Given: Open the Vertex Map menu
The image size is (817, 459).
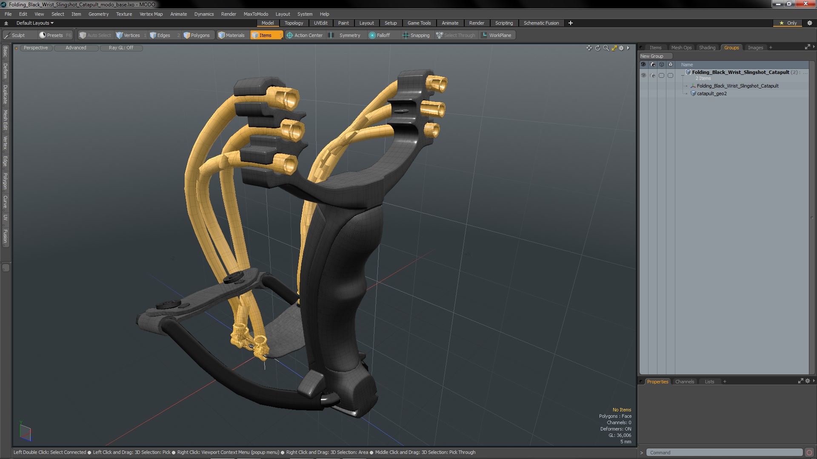Looking at the screenshot, I should [151, 14].
